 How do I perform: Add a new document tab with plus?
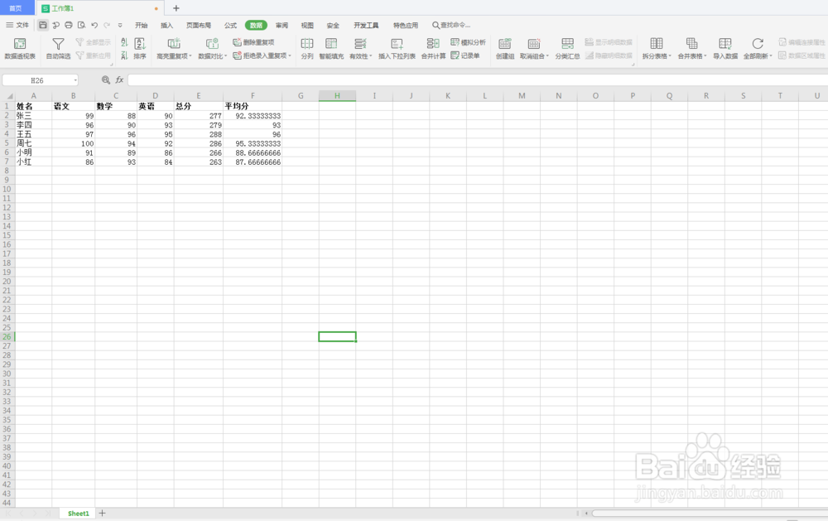click(x=176, y=8)
